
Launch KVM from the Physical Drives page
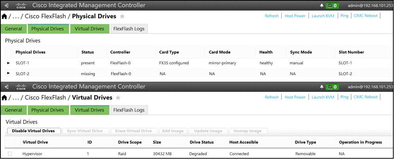(x=323, y=16)
